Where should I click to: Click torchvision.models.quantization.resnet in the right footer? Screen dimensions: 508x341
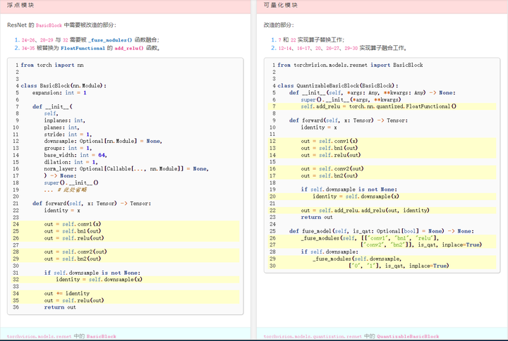[312, 337]
